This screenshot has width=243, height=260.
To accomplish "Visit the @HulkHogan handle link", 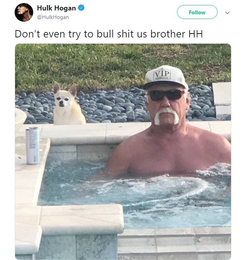I will [x=53, y=17].
